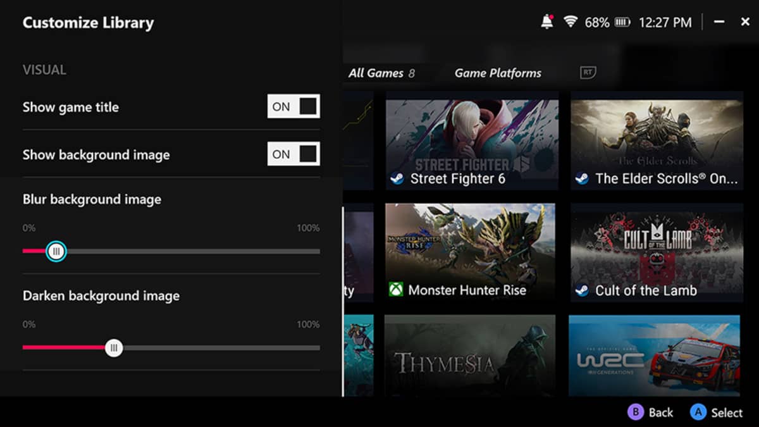This screenshot has height=427, width=759.
Task: Open the Game Platforms tab
Action: [498, 73]
